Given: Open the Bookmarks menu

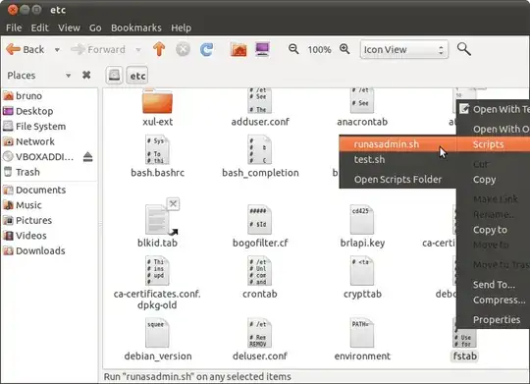Looking at the screenshot, I should [136, 27].
